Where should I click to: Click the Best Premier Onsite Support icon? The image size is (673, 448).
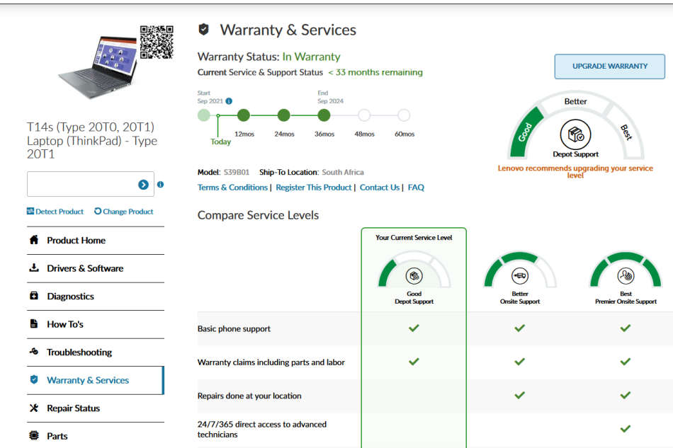click(x=626, y=276)
